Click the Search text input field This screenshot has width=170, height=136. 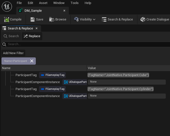pos(85,44)
